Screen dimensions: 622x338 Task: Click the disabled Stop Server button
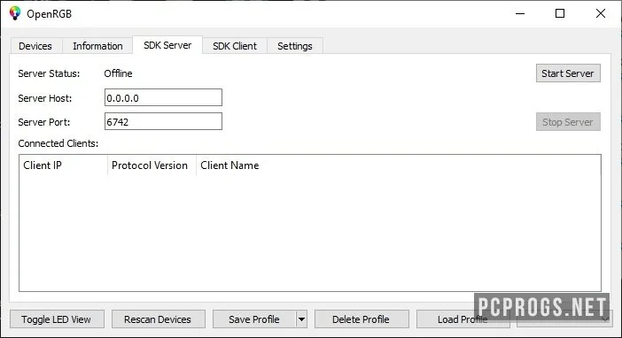pyautogui.click(x=568, y=122)
